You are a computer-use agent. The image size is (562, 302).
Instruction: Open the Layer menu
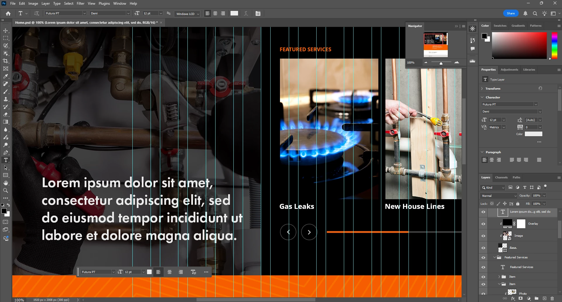pos(45,4)
